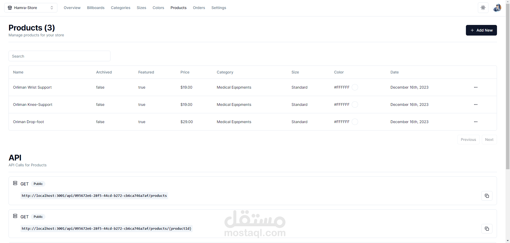Go to the Settings tab
510x243 pixels.
click(x=219, y=8)
